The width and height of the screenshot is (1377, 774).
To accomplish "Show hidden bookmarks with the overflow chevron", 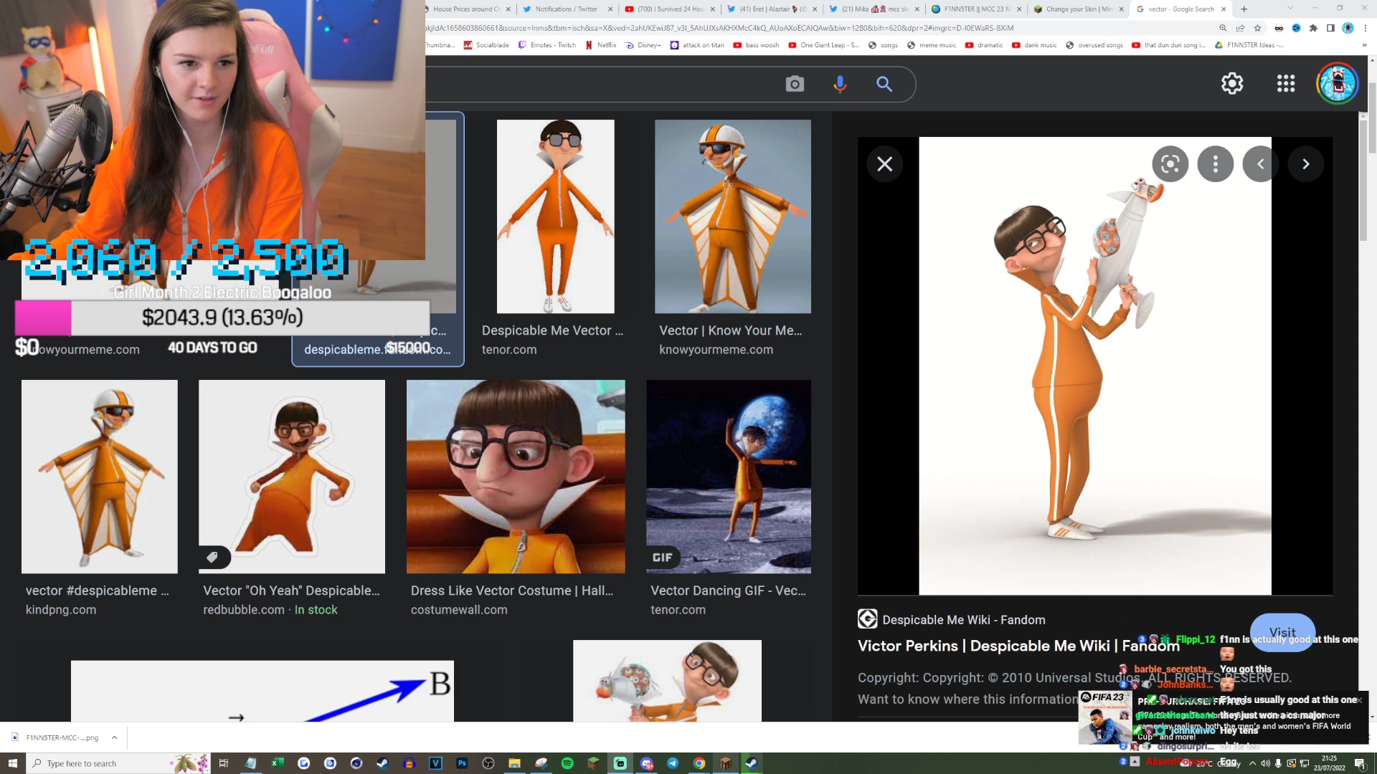I will point(1365,45).
